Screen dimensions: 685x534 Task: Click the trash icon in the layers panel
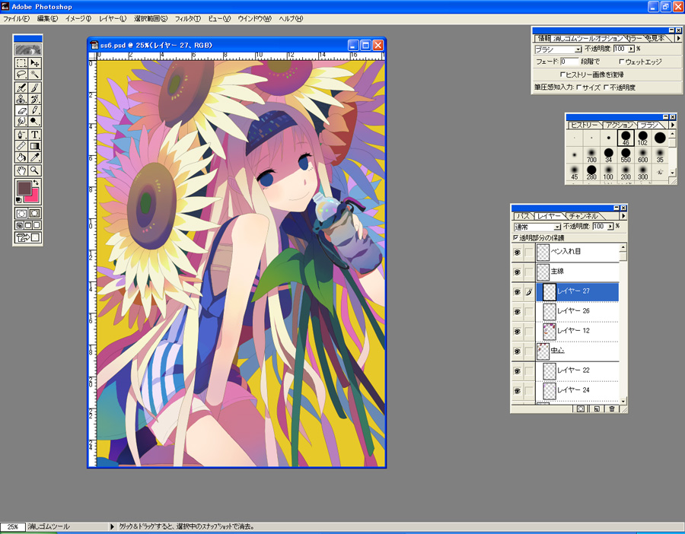[x=611, y=408]
